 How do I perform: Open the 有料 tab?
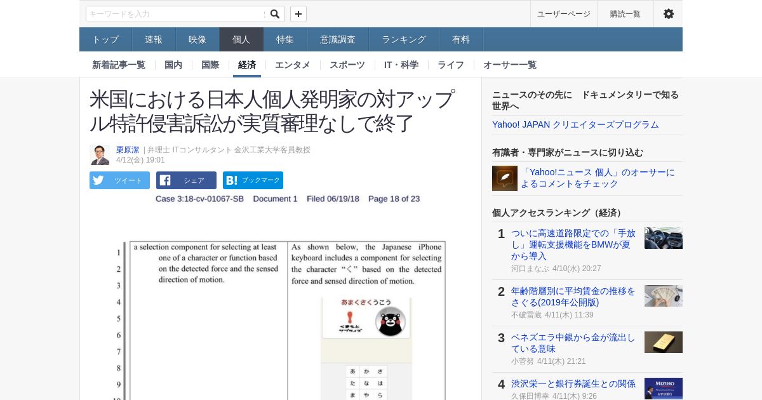(461, 39)
